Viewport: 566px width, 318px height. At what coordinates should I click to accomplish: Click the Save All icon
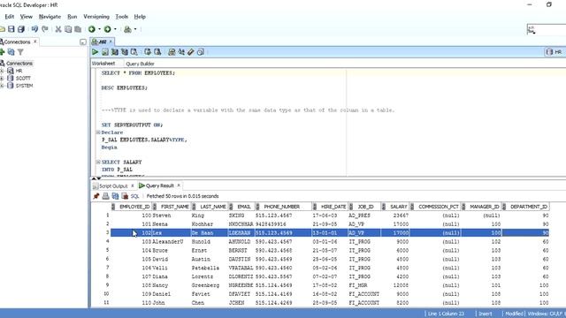click(21, 29)
